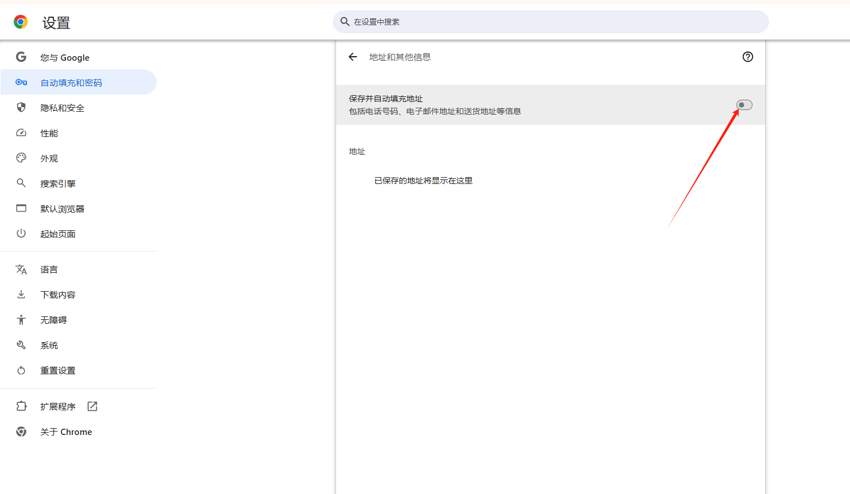850x494 pixels.
Task: Open 默认浏览器 settings section
Action: 79,209
